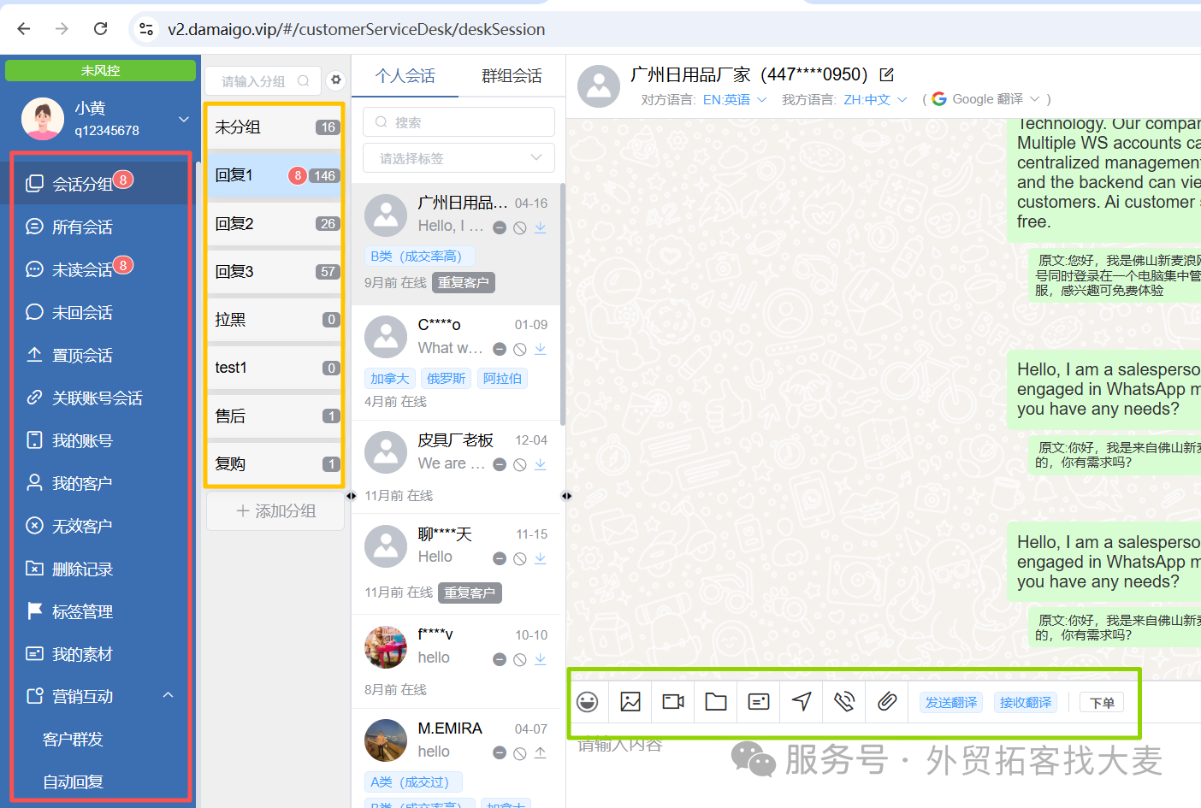Toggle 接收翻译 receive translation
The width and height of the screenshot is (1201, 808).
(x=1026, y=702)
